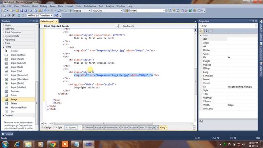Open Solution Explorer from toolbar icon
263x148 pixels.
coord(169,11)
